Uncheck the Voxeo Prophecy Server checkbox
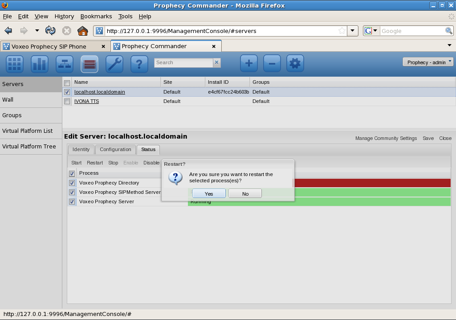 pyautogui.click(x=72, y=201)
